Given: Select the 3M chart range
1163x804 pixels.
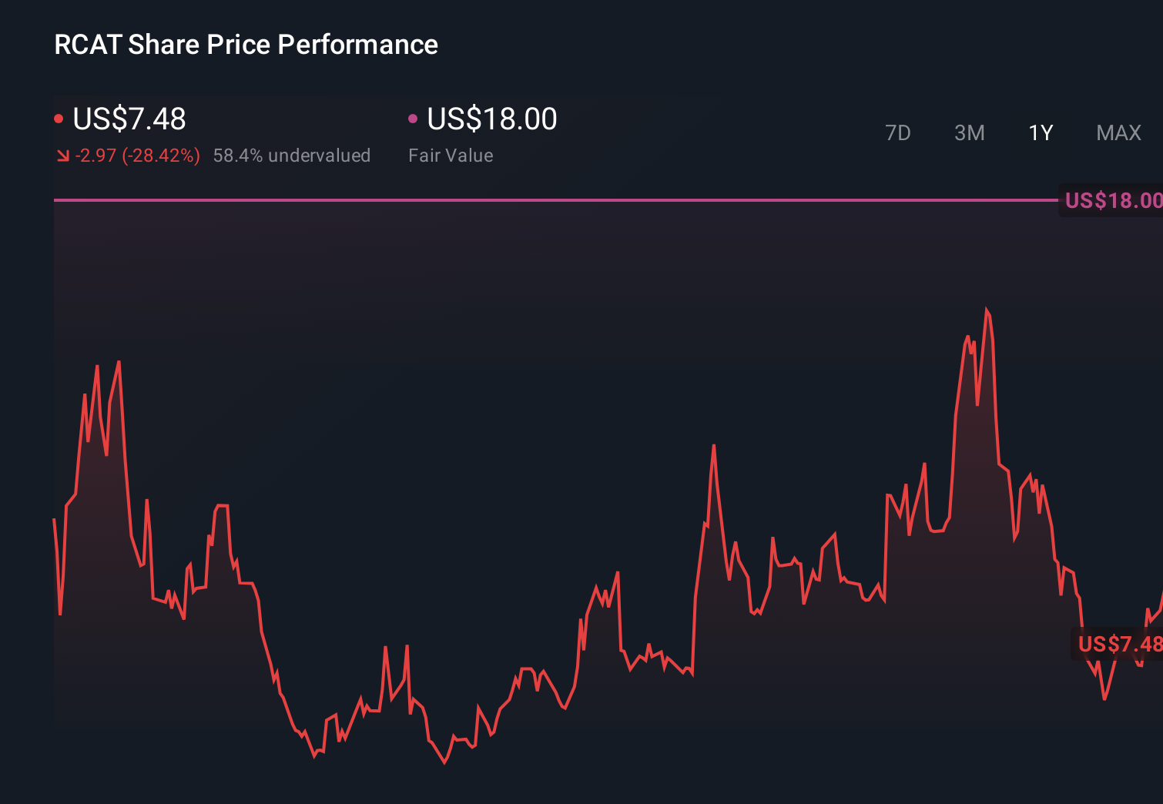Looking at the screenshot, I should click(969, 133).
